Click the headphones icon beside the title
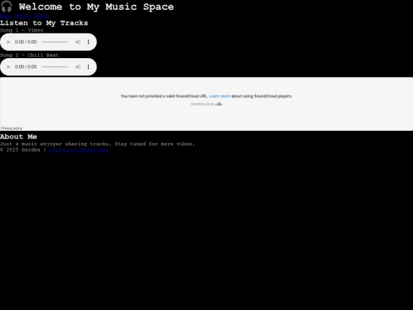 point(6,6)
